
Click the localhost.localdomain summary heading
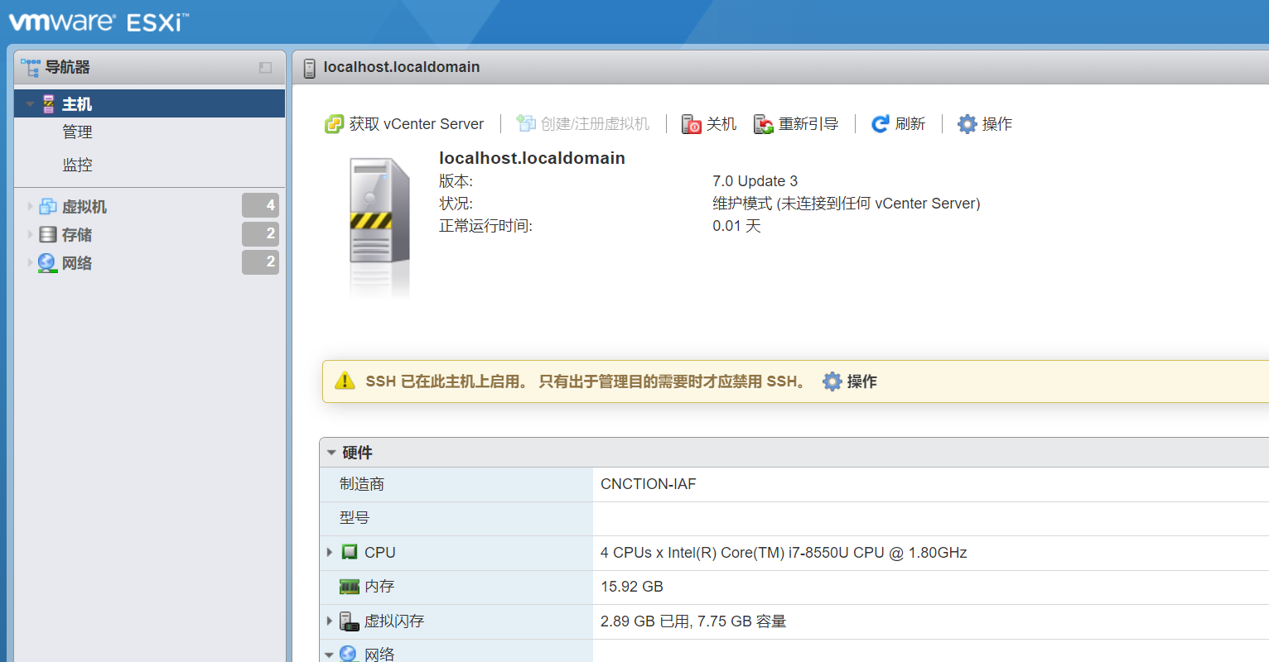click(532, 158)
